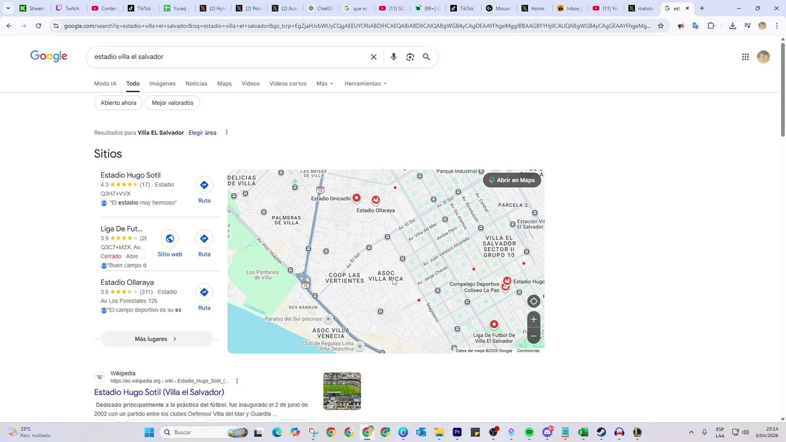
Task: Bookmark this page with star icon
Action: tap(661, 26)
